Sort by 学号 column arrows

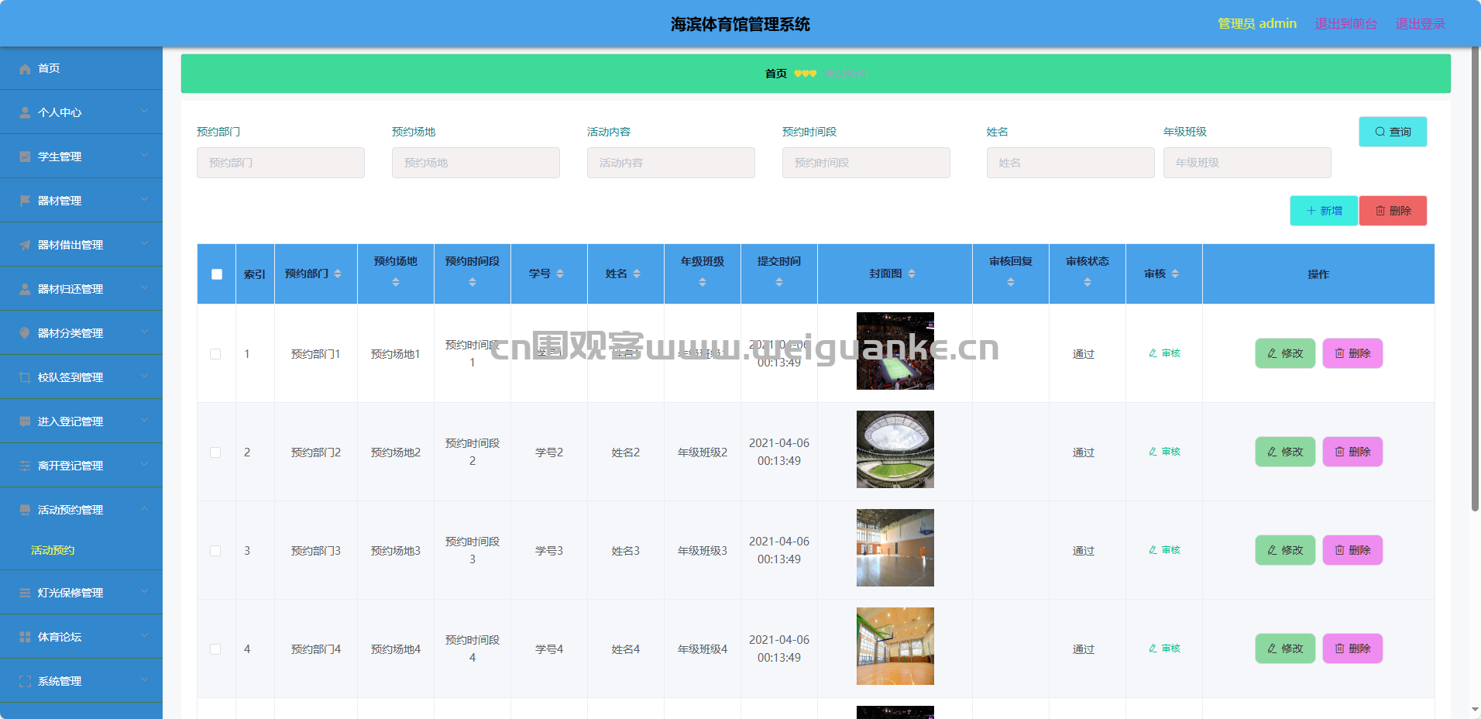pyautogui.click(x=560, y=274)
